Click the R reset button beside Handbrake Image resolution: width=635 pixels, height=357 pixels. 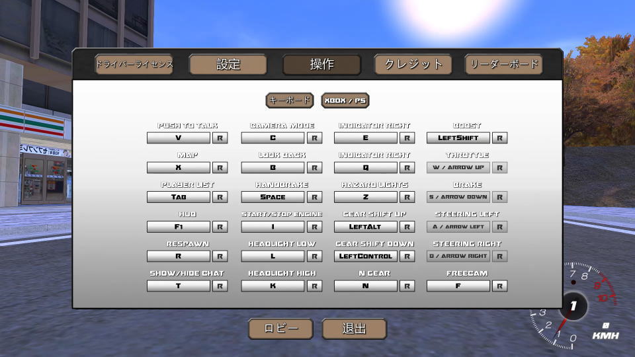(x=315, y=197)
